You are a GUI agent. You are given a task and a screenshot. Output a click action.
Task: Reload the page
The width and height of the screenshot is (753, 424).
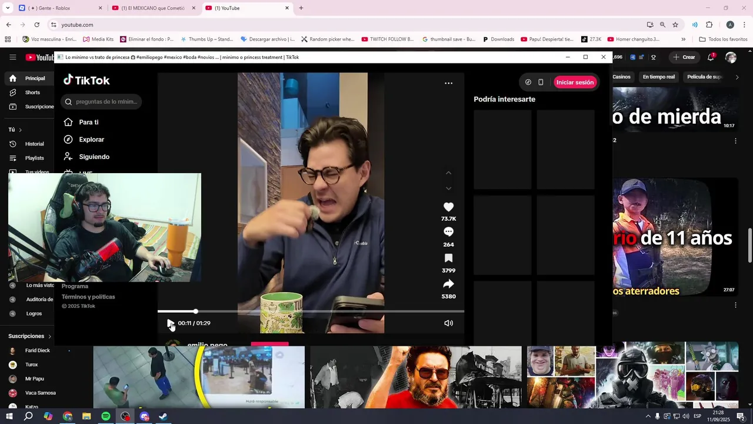(36, 25)
